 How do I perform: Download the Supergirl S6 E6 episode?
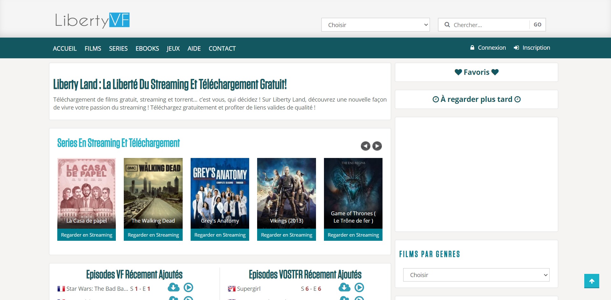pyautogui.click(x=344, y=288)
